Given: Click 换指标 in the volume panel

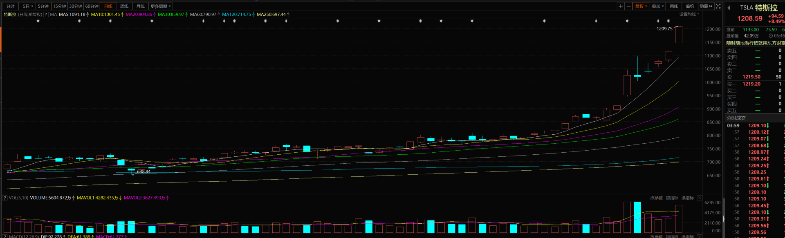Looking at the screenshot, I should point(688,198).
